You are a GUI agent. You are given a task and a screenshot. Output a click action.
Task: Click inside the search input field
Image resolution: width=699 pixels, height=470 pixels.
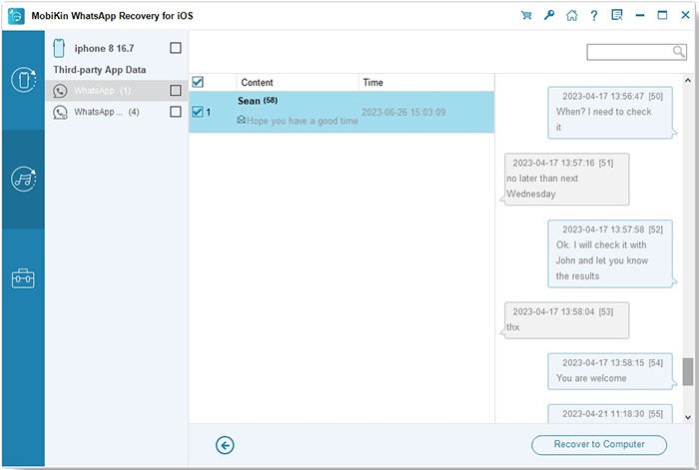click(629, 52)
